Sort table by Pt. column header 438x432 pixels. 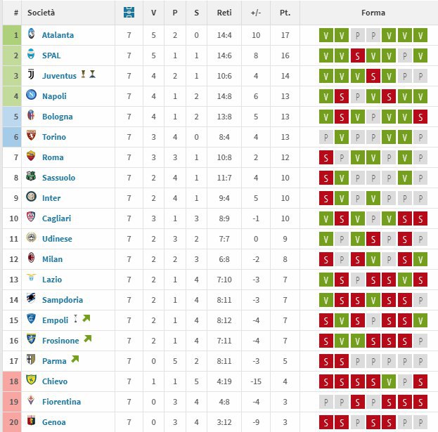coord(285,13)
